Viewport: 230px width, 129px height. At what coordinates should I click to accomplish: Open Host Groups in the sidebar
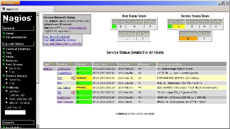point(14,64)
